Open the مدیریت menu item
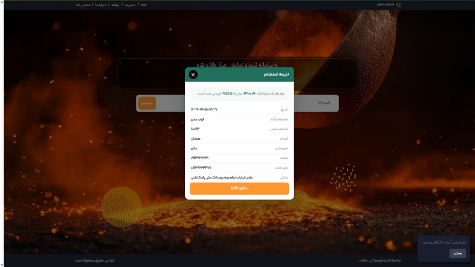 (130, 5)
